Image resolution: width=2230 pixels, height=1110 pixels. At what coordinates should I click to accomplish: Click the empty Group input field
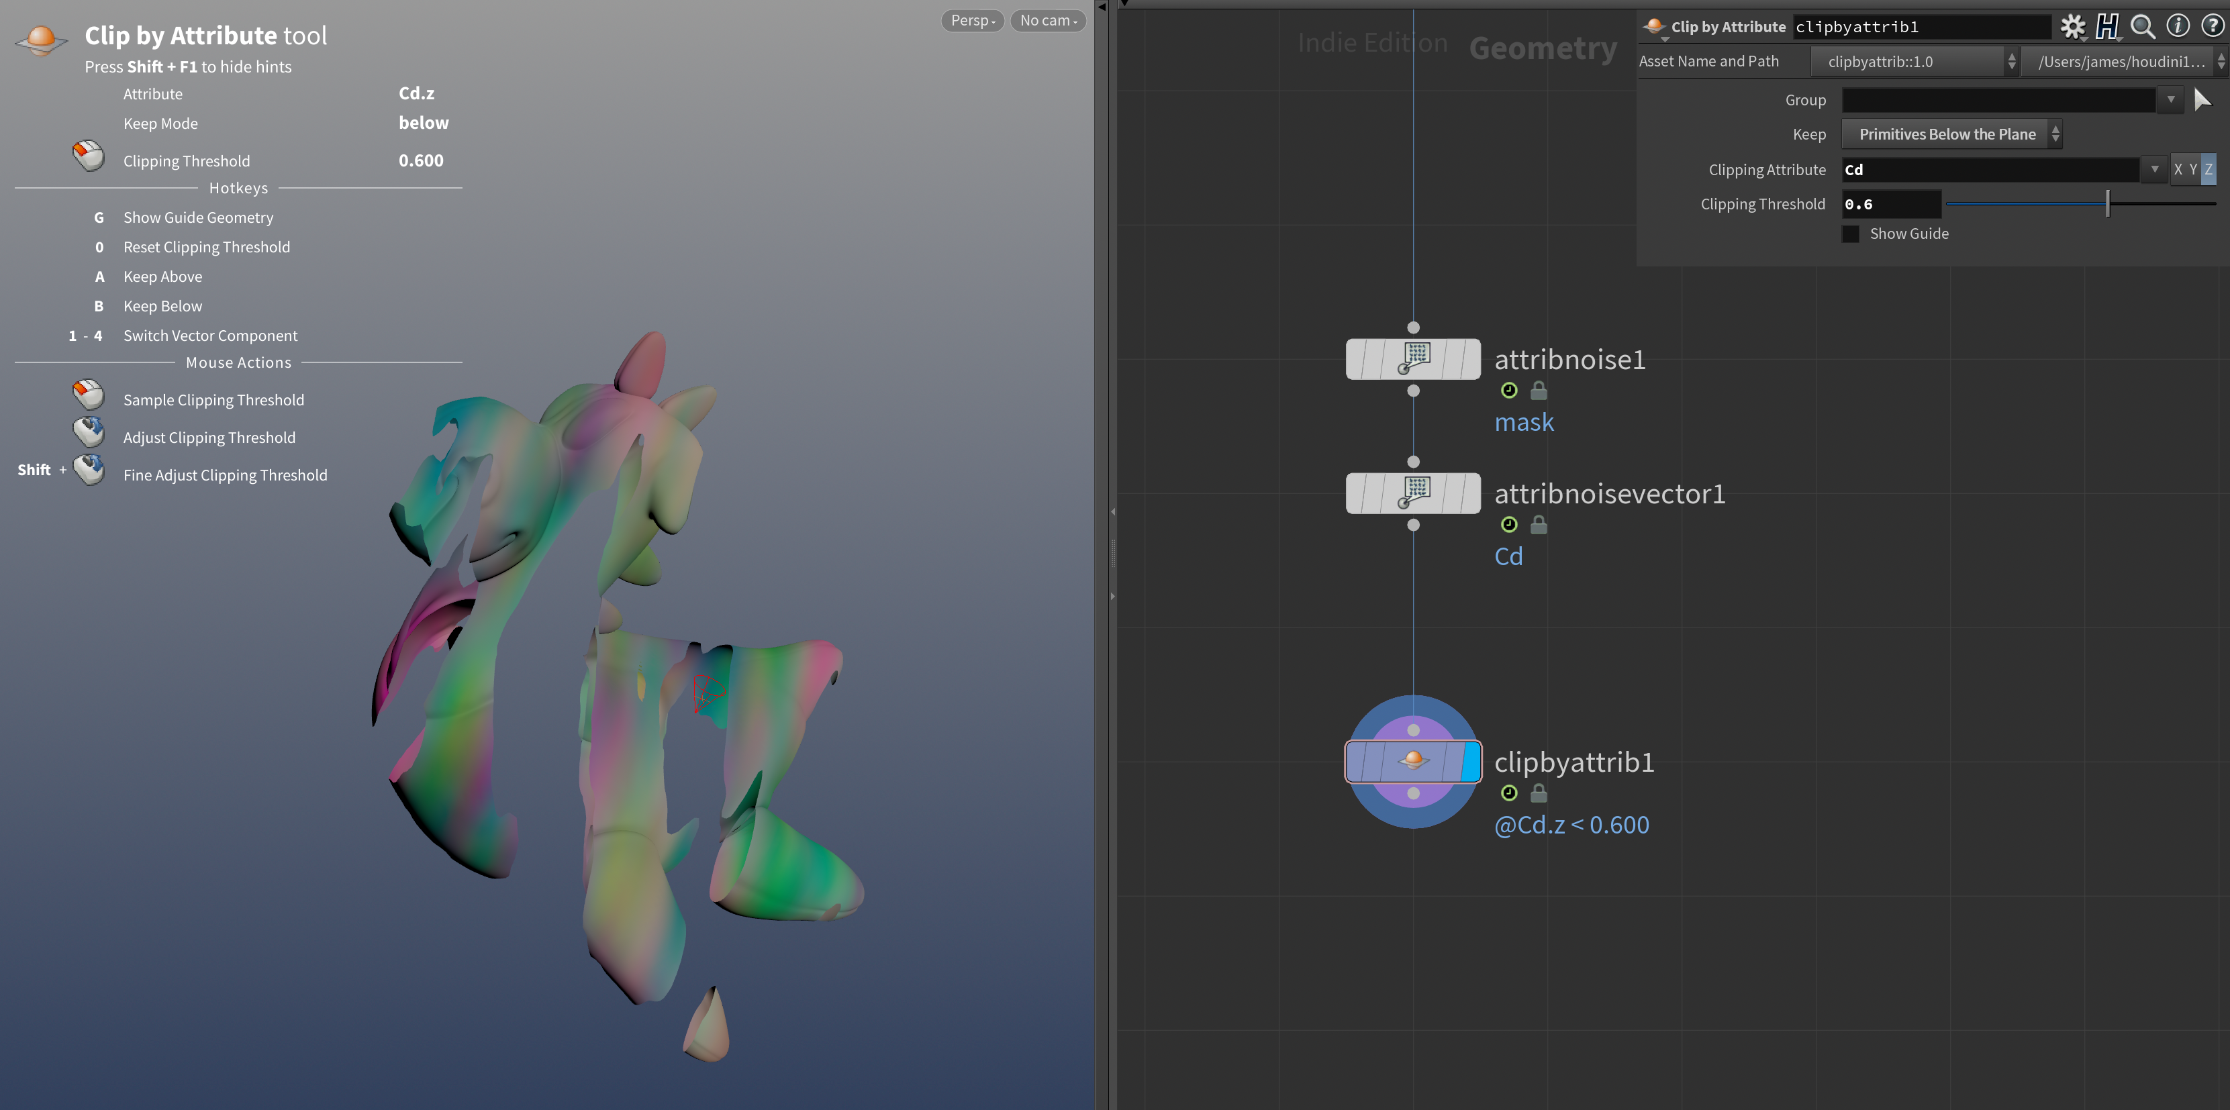point(1999,99)
